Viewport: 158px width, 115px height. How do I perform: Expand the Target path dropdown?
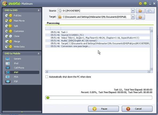[x=133, y=17]
